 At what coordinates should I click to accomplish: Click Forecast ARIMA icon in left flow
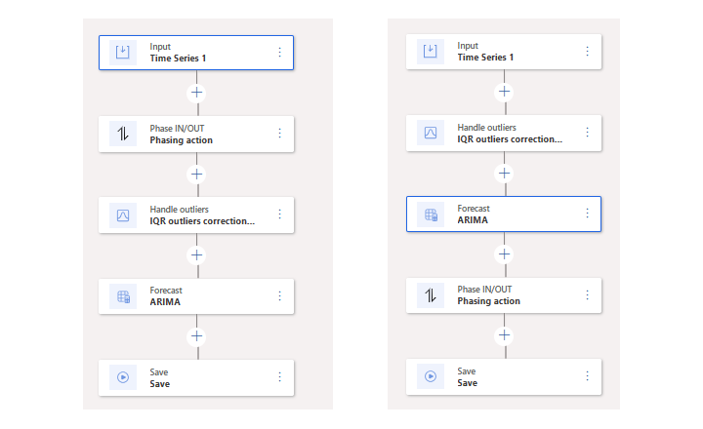[x=123, y=295]
